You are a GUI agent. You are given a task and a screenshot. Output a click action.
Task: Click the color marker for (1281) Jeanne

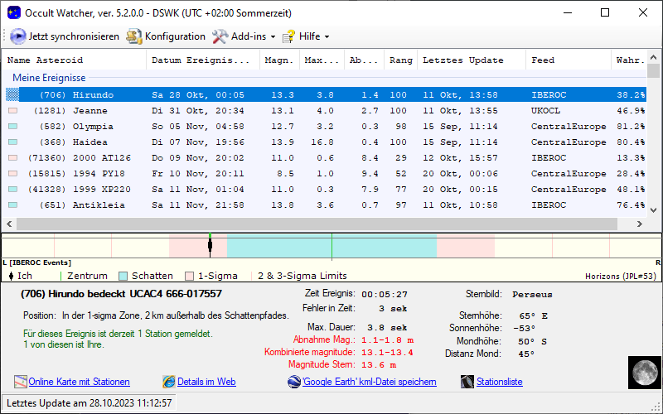pyautogui.click(x=12, y=111)
